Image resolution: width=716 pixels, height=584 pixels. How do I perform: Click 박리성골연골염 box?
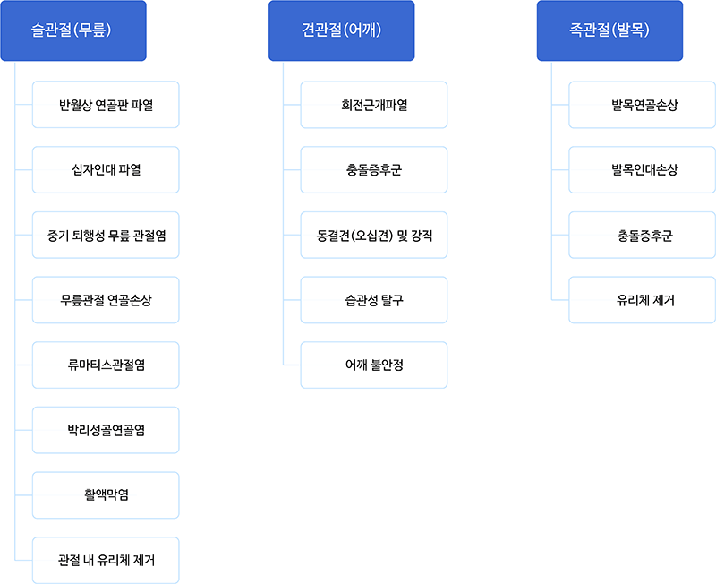(x=106, y=430)
